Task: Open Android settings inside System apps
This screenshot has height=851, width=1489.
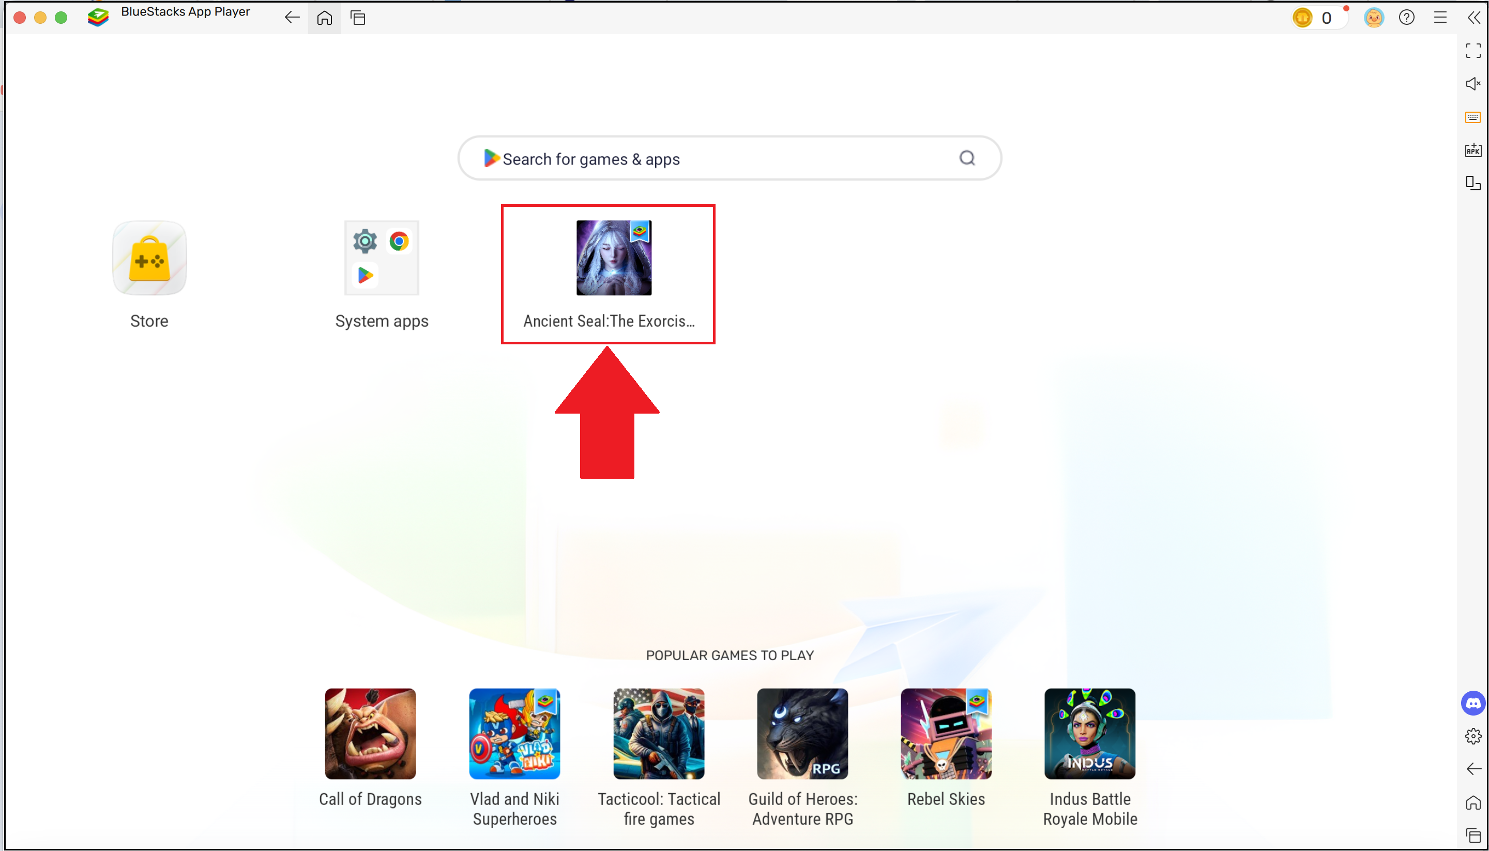Action: click(364, 241)
